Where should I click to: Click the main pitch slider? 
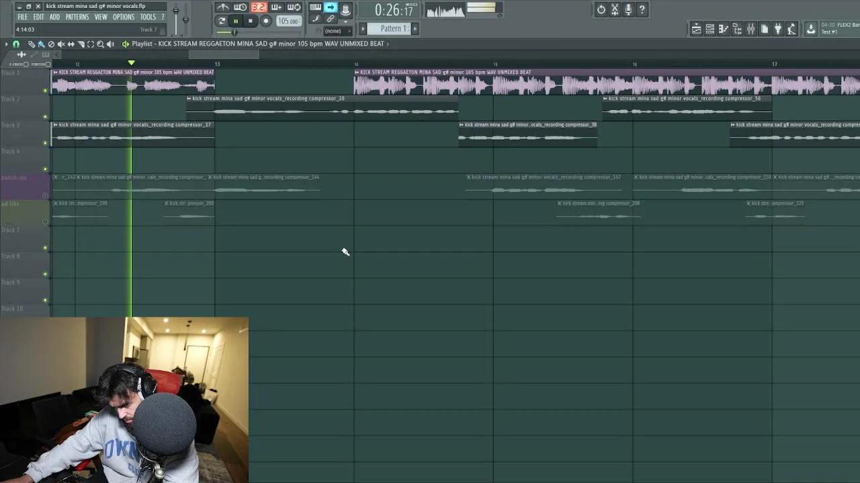[185, 18]
